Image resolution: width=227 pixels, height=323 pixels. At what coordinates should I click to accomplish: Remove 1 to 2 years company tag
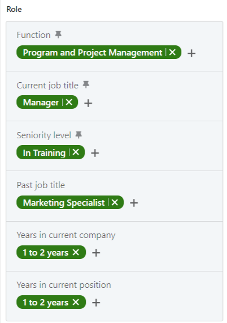tap(76, 252)
